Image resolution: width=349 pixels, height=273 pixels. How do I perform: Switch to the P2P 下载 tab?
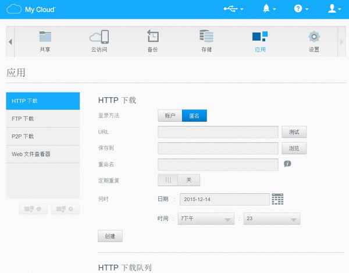pyautogui.click(x=43, y=136)
